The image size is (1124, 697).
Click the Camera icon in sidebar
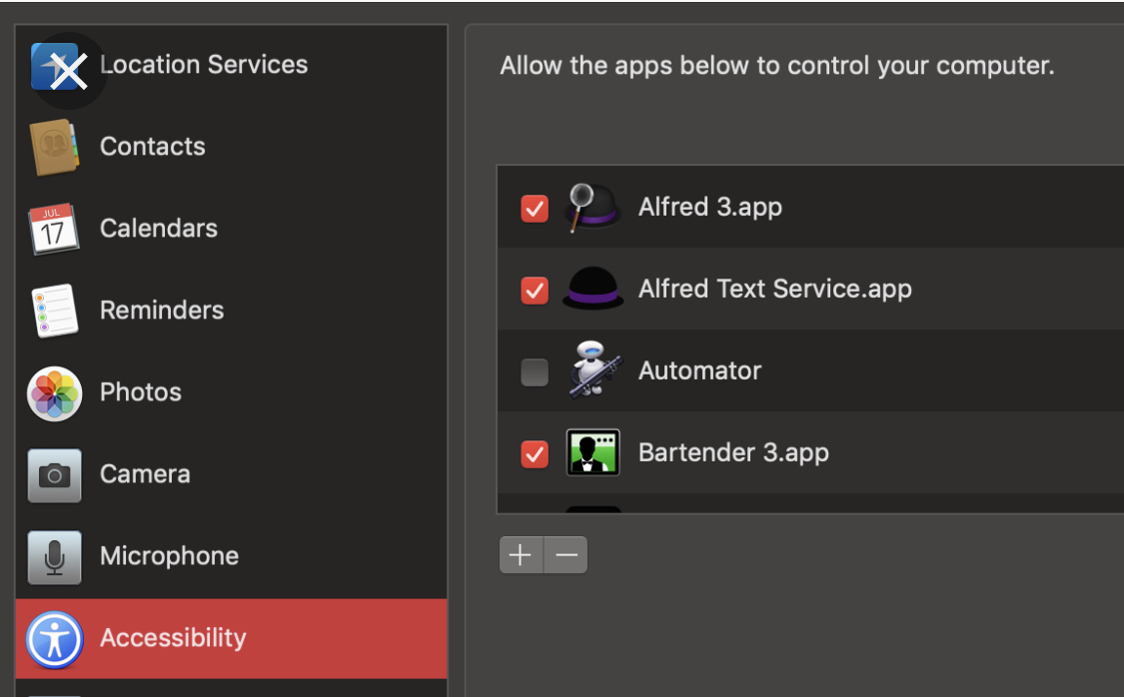coord(55,475)
